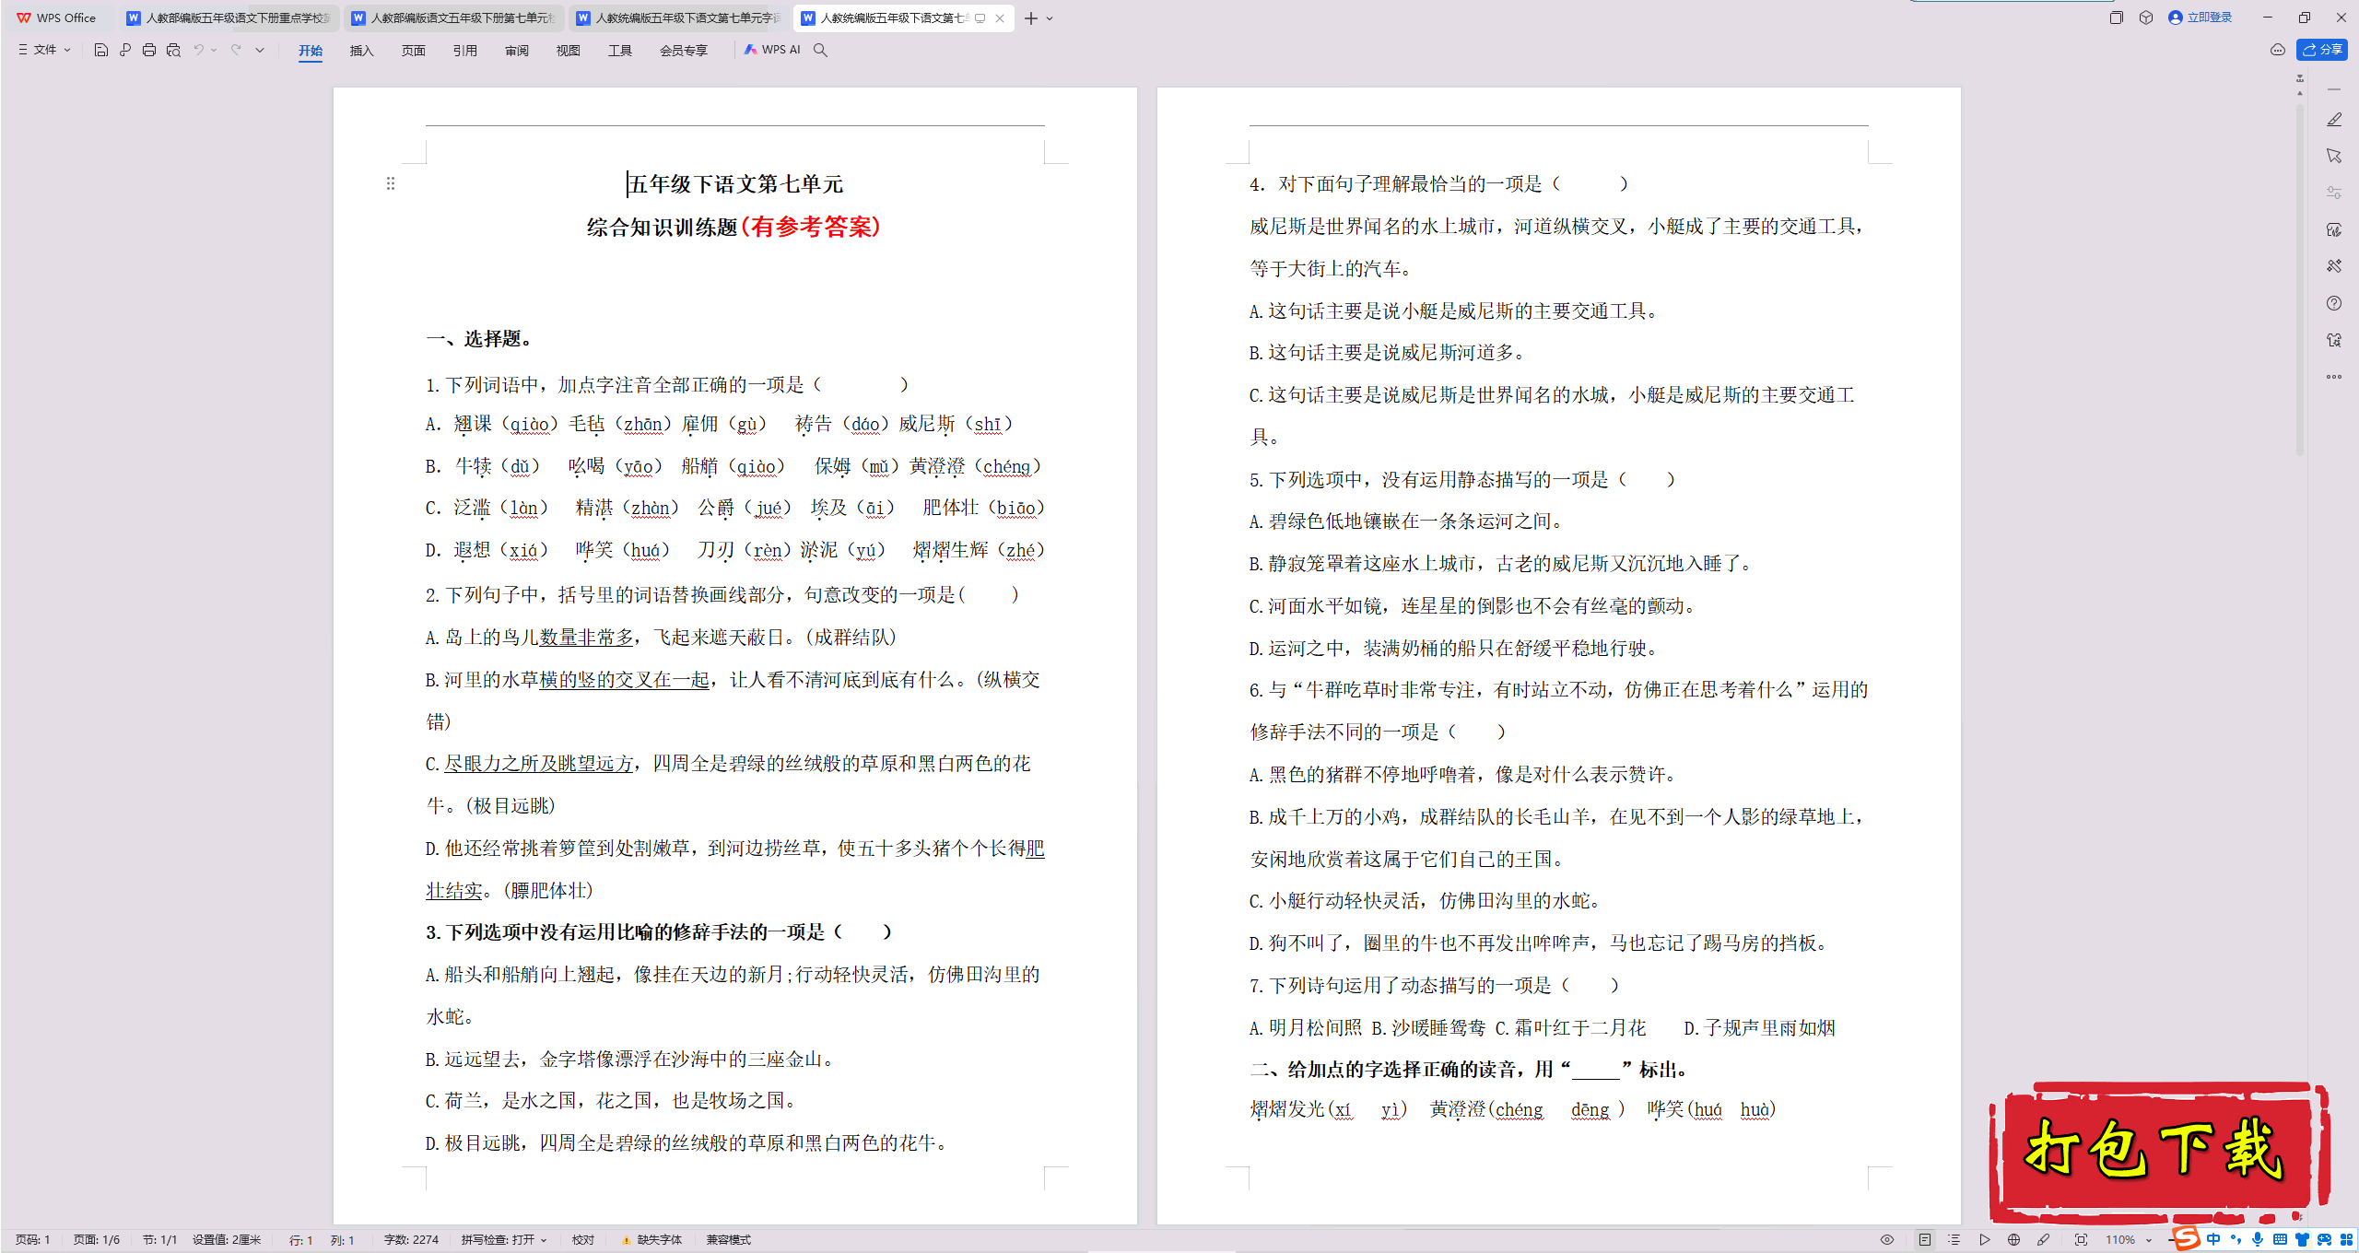Switch to outline view in status bar
2359x1253 pixels.
point(1954,1240)
